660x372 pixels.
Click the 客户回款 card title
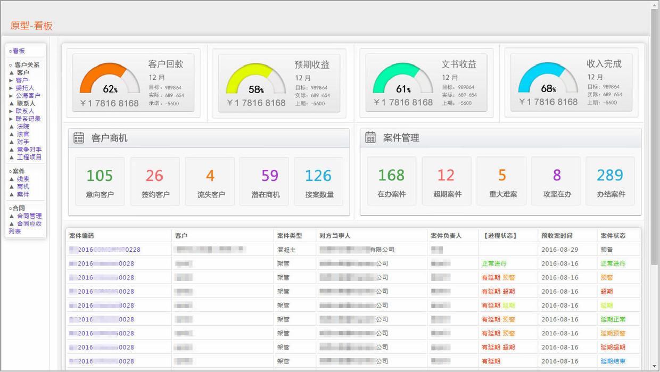[166, 64]
